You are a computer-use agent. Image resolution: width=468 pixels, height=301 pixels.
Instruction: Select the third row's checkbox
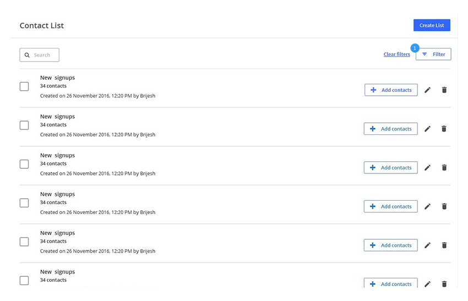click(x=24, y=164)
